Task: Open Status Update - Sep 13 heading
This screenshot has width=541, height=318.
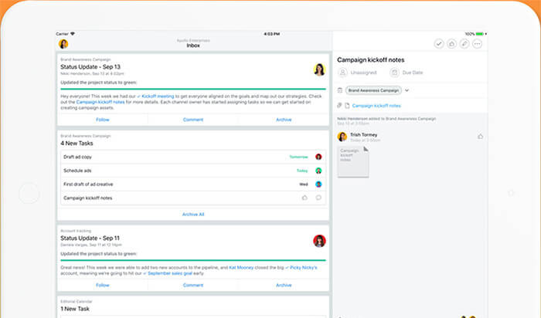Action: point(90,67)
